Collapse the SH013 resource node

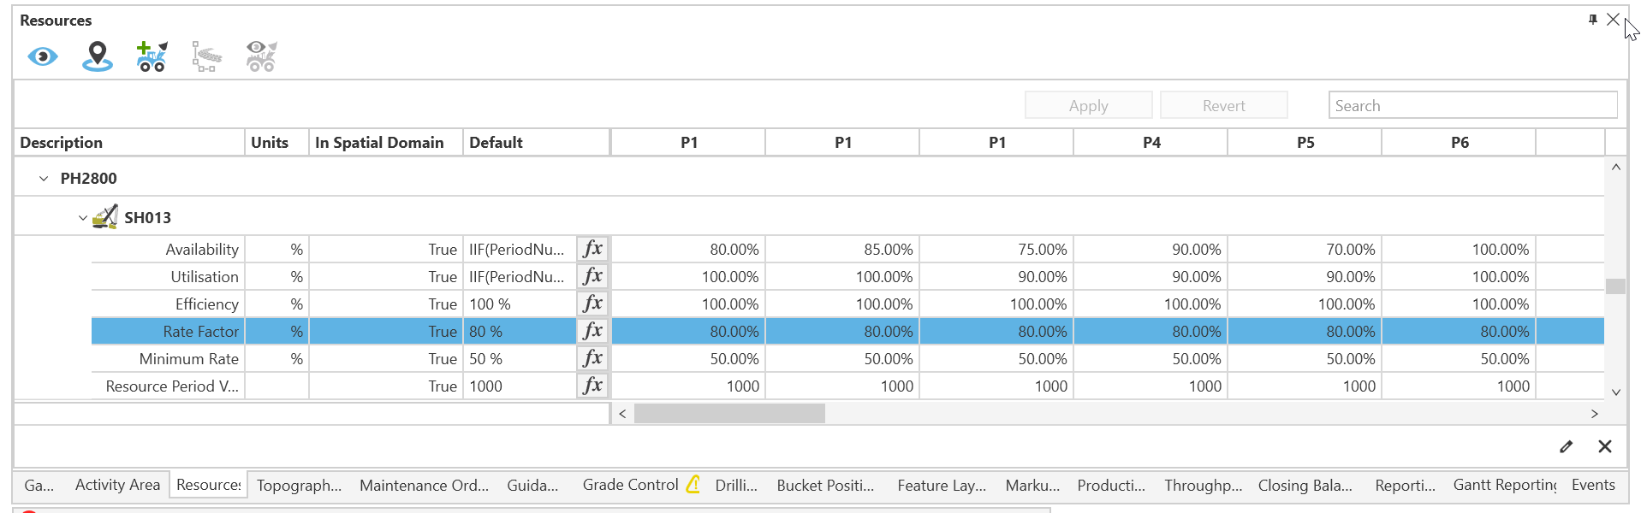click(x=83, y=218)
